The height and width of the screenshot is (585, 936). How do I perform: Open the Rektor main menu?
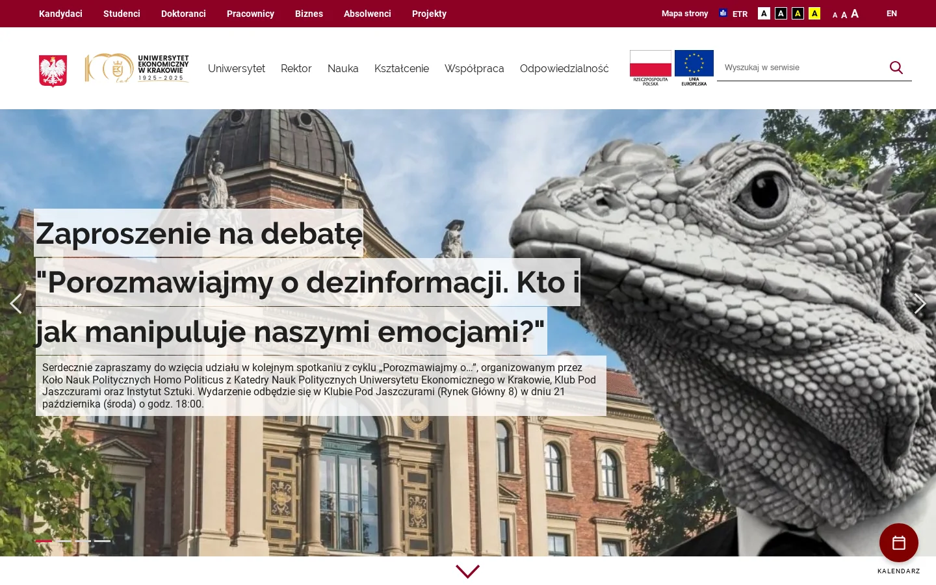point(296,68)
